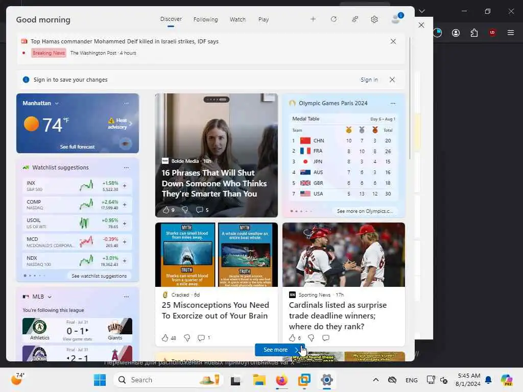Viewport: 523px width, 392px height.
Task: Open Firefox account icon
Action: (x=456, y=33)
